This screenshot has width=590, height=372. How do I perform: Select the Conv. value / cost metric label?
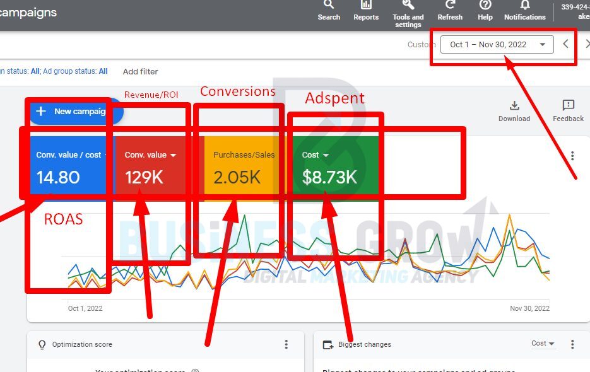tap(69, 155)
